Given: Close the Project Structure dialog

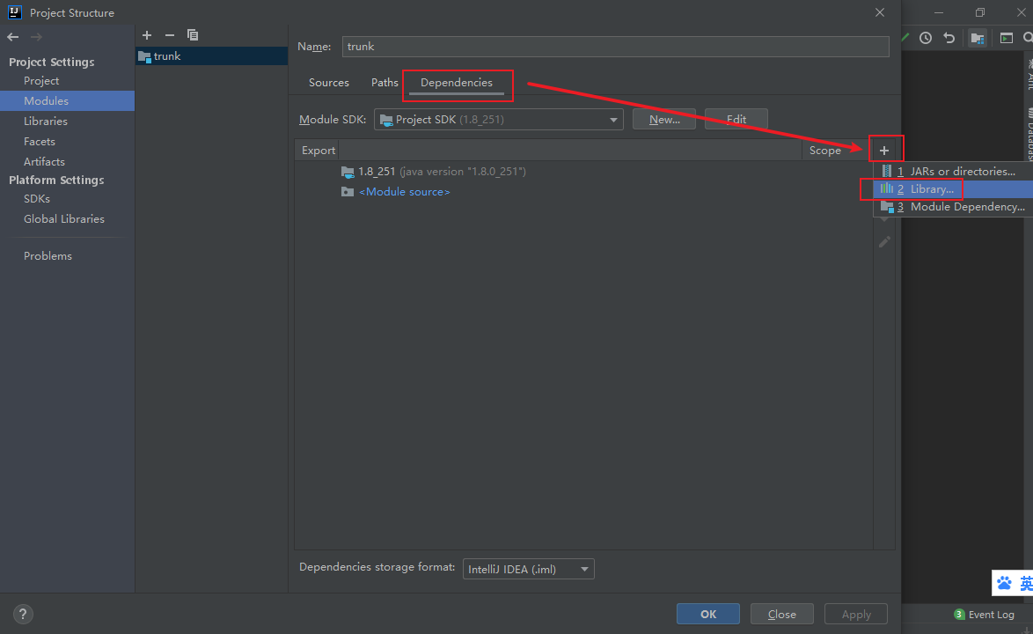Looking at the screenshot, I should [880, 12].
